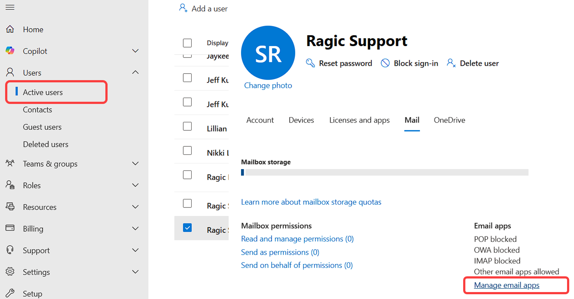The width and height of the screenshot is (574, 299).
Task: Expand the Roles section chevron
Action: (135, 185)
